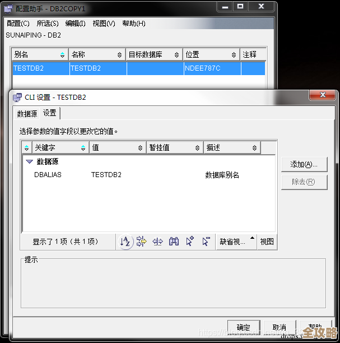
Task: Click the binoculars find icon
Action: pyautogui.click(x=174, y=242)
